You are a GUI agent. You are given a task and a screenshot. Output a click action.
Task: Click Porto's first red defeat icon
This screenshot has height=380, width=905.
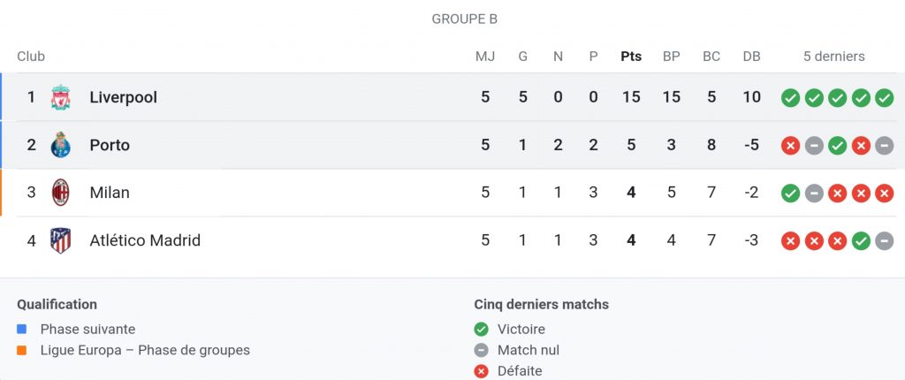[x=790, y=145]
